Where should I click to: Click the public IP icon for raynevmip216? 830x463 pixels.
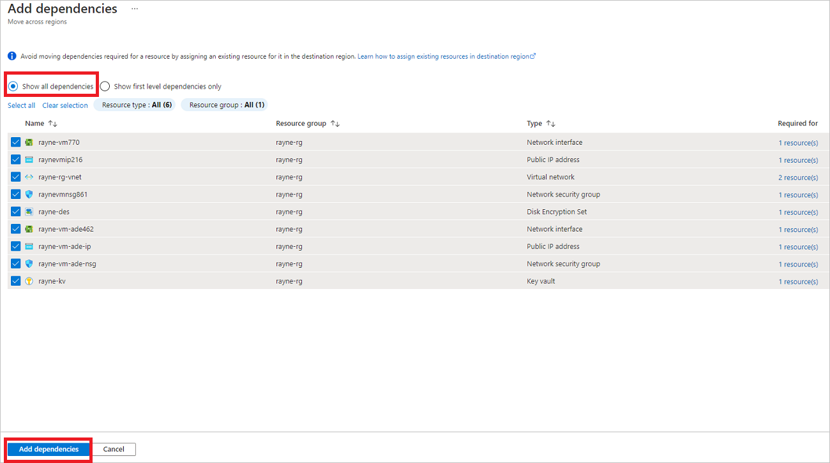[29, 159]
